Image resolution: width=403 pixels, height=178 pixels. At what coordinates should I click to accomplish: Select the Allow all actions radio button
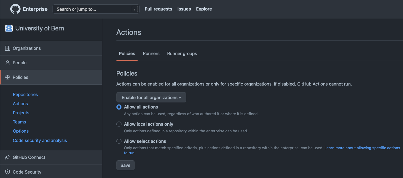(119, 107)
